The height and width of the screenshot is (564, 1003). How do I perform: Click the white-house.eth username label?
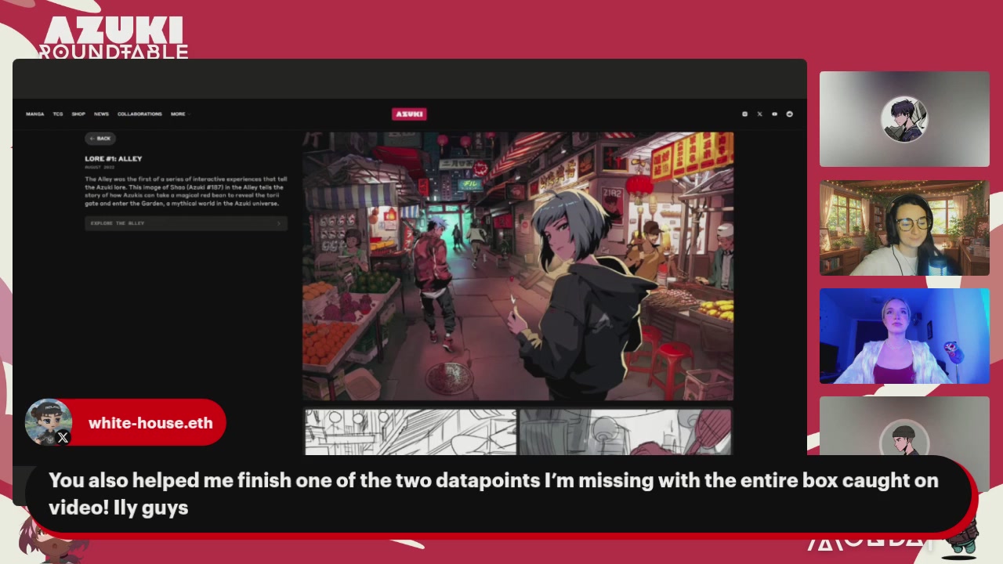pos(150,423)
